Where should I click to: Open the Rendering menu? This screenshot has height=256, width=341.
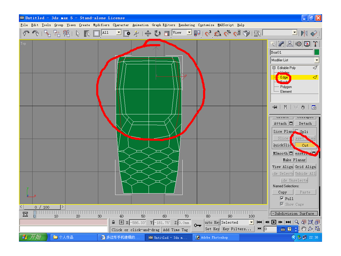186,25
